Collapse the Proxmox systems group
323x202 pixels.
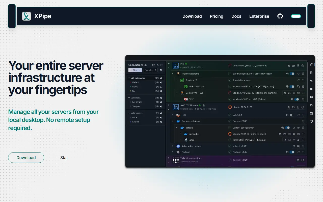point(173,74)
